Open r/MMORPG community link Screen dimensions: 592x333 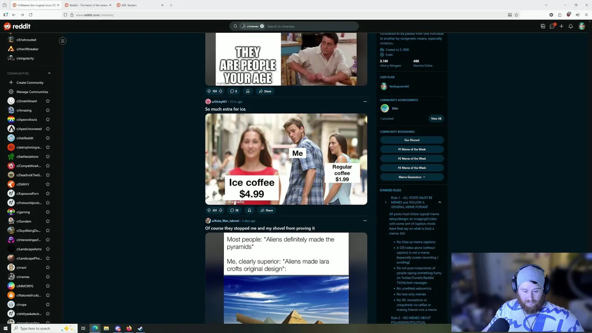[25, 286]
